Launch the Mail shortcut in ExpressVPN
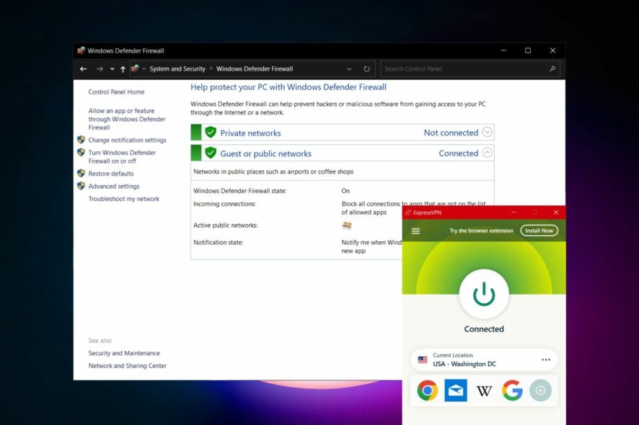The height and width of the screenshot is (425, 639). [456, 390]
